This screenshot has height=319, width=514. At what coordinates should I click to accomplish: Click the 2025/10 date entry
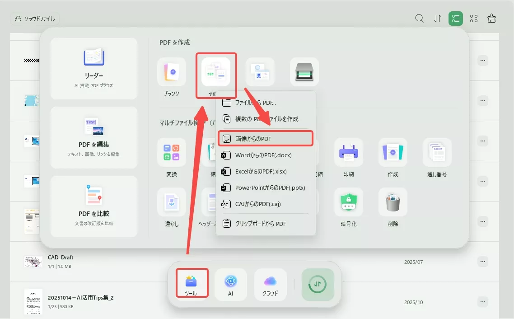click(x=413, y=302)
